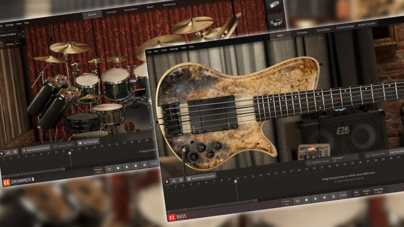This screenshot has height=227, width=404.
Task: Open the Drums tab in EZdrummer 3
Action: coord(92,15)
